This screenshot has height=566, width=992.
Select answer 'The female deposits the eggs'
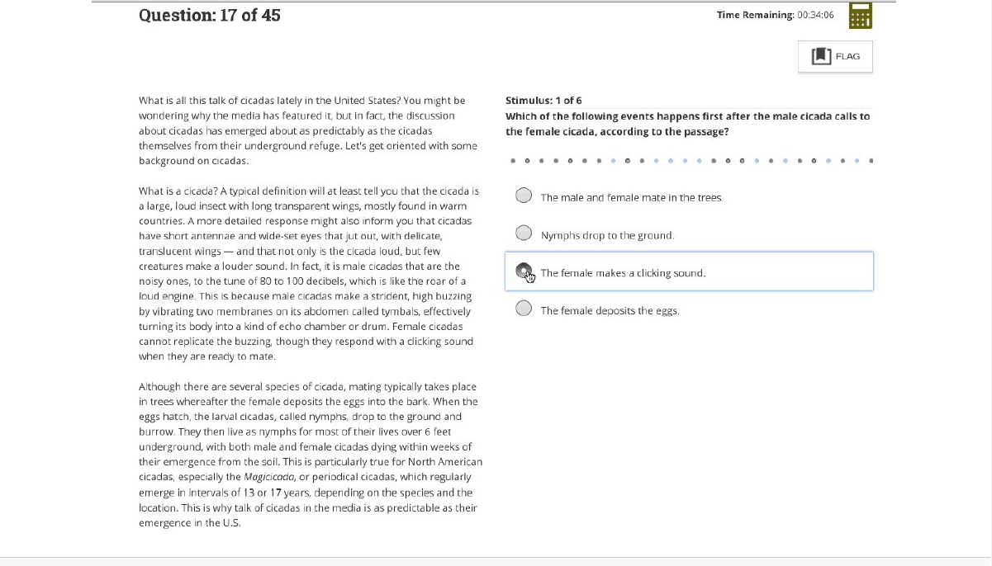524,307
